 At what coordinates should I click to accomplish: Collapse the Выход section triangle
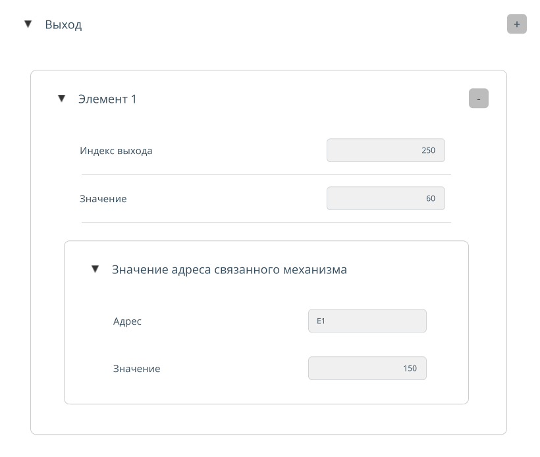point(28,24)
